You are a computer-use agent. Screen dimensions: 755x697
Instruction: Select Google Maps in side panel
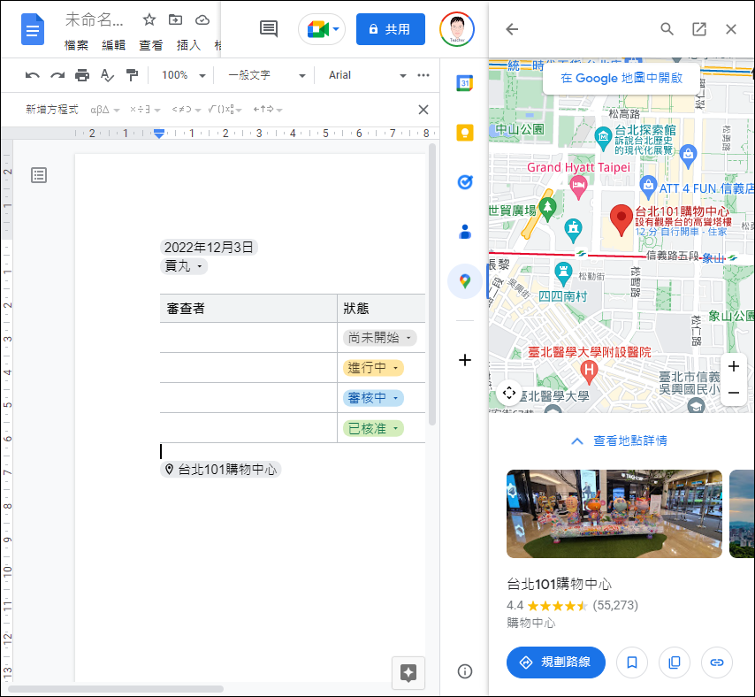(x=465, y=281)
